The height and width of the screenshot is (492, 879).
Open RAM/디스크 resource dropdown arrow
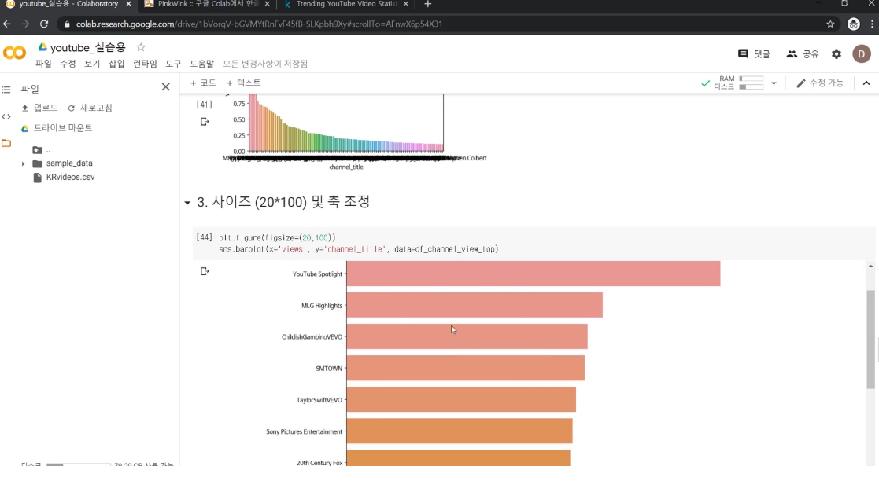coord(774,83)
